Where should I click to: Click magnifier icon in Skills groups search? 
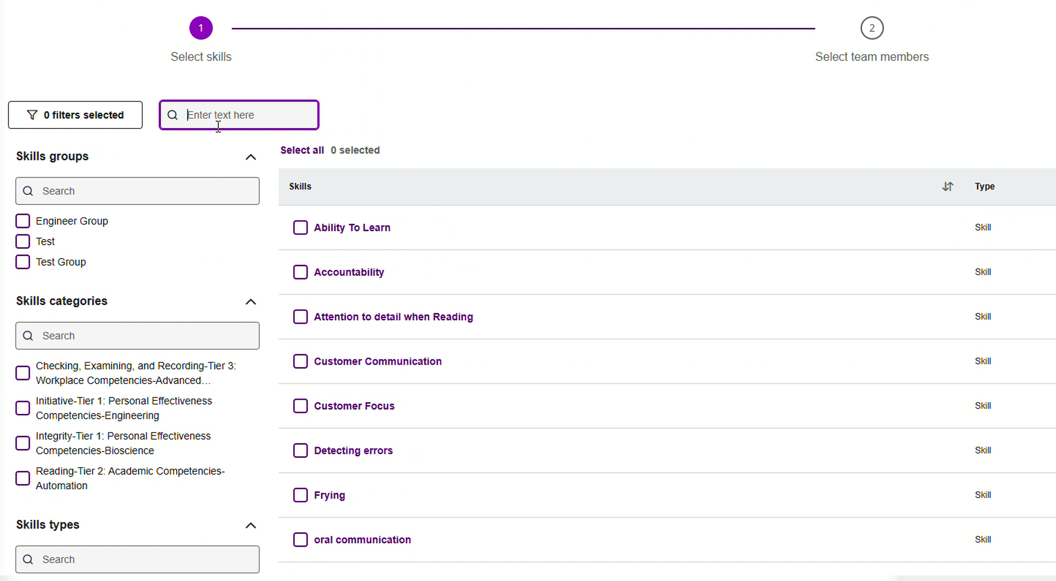click(28, 191)
